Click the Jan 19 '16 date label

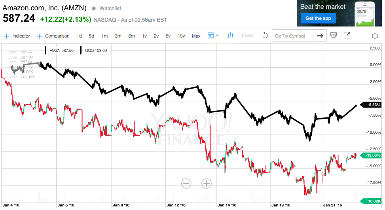click(281, 205)
